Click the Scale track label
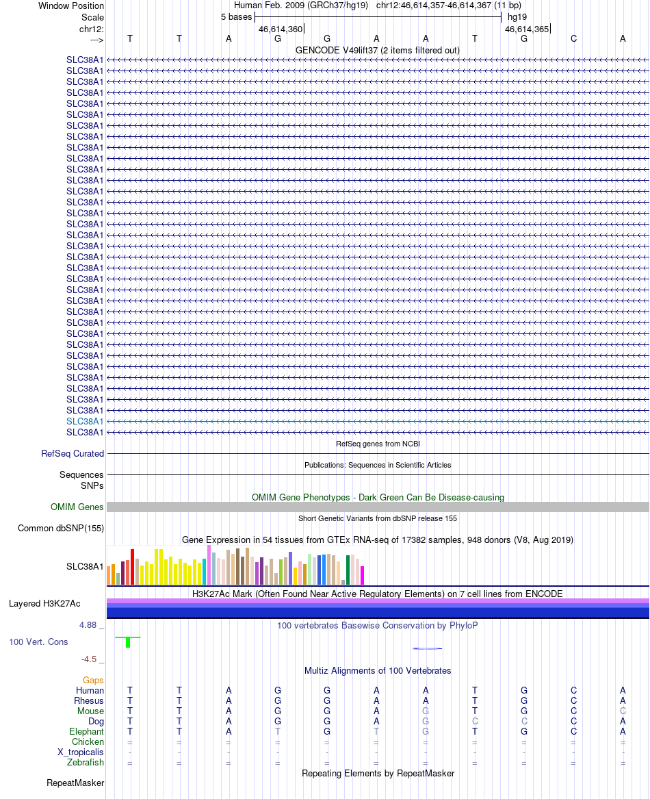The image size is (650, 799). click(92, 17)
